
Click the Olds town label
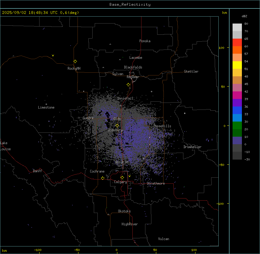coord(117,119)
